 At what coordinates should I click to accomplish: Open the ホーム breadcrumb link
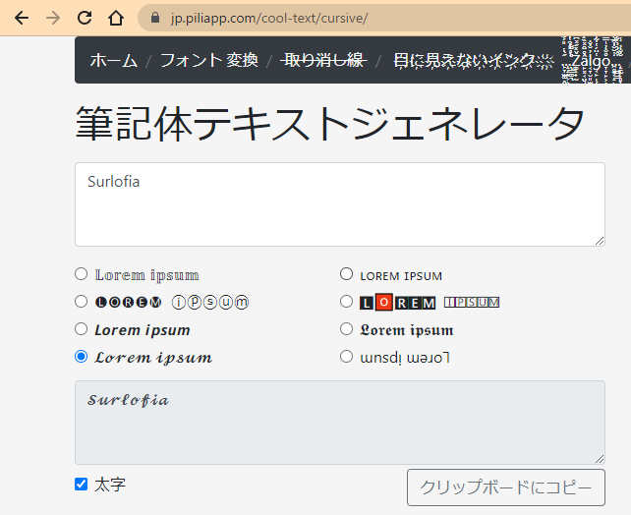[x=114, y=60]
